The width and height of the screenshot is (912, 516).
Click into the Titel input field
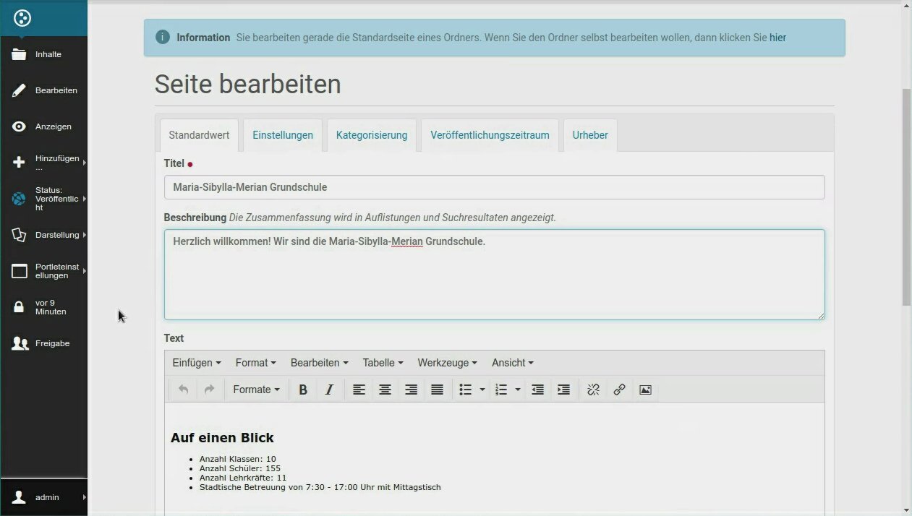(494, 187)
